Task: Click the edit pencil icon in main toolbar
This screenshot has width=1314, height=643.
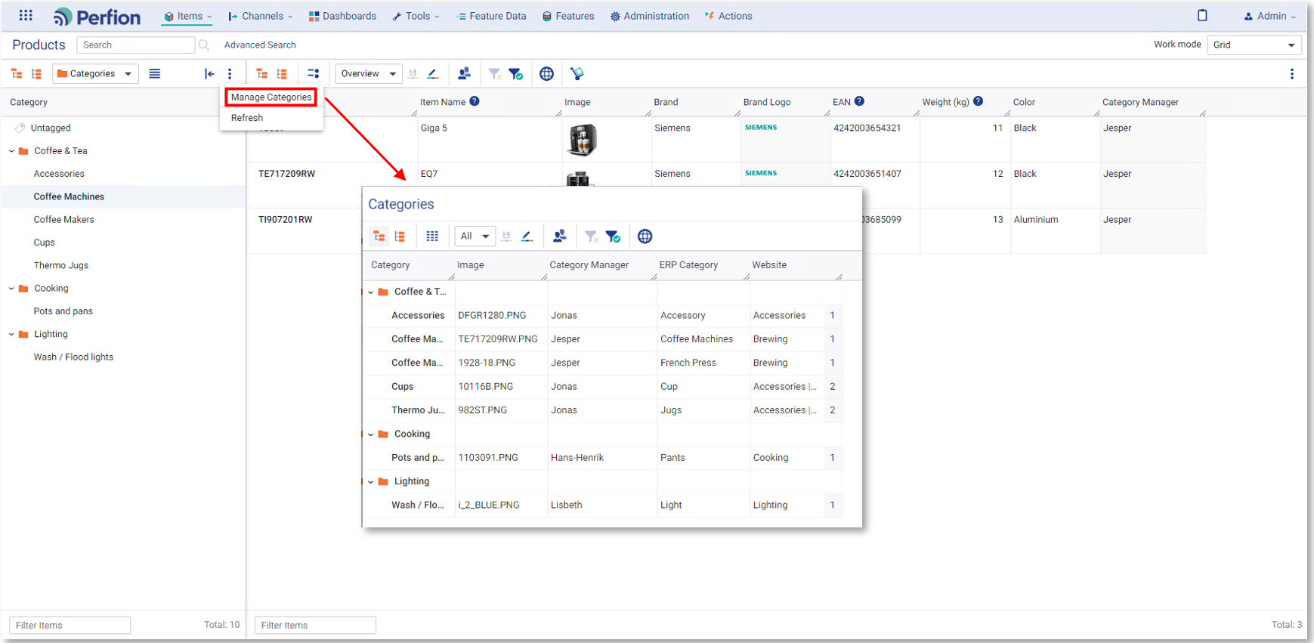Action: [x=433, y=73]
